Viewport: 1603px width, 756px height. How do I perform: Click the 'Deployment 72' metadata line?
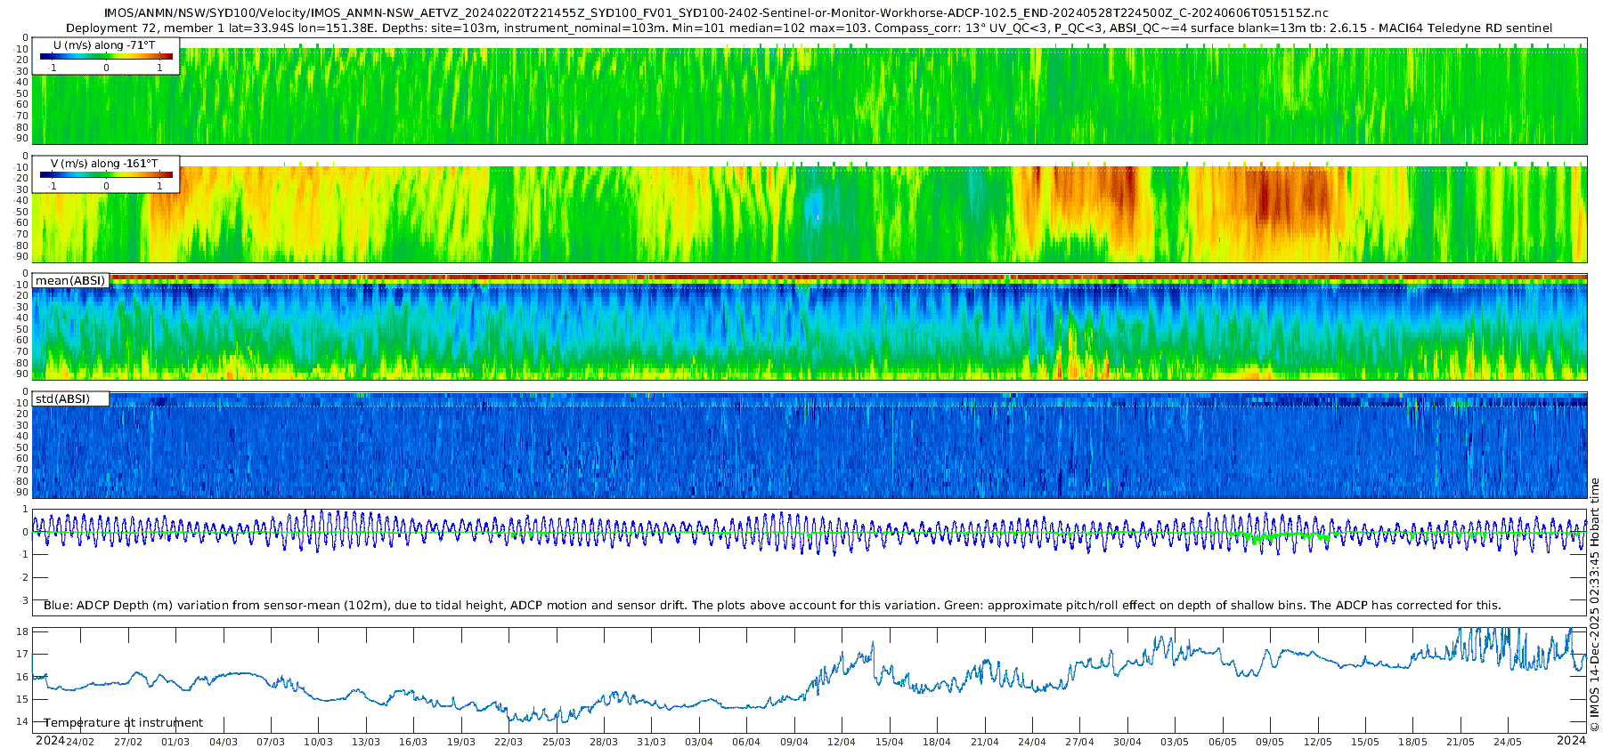click(x=809, y=28)
